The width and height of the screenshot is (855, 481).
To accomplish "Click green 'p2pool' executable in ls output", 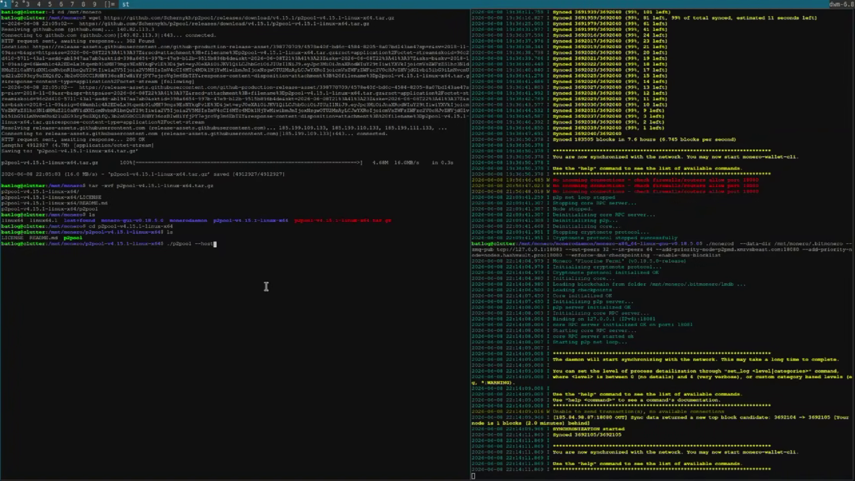I will click(x=73, y=238).
